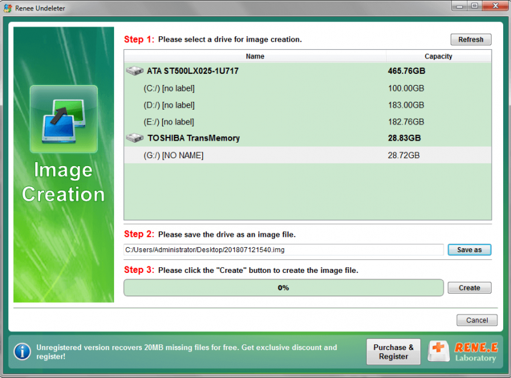This screenshot has height=378, width=511.
Task: Select the TOSHIBA TransMemory disk row
Action: coord(193,138)
